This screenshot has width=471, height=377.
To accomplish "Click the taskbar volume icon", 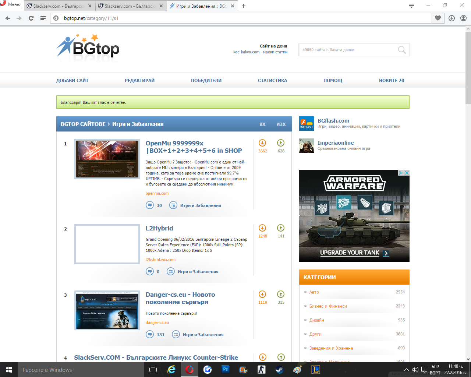I will point(415,370).
